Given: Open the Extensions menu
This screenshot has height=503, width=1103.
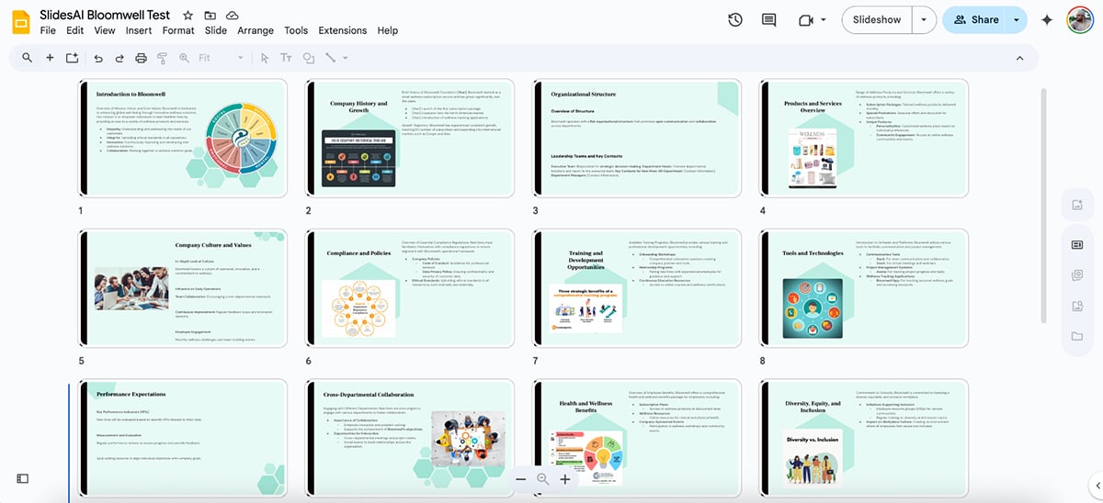Looking at the screenshot, I should 342,30.
